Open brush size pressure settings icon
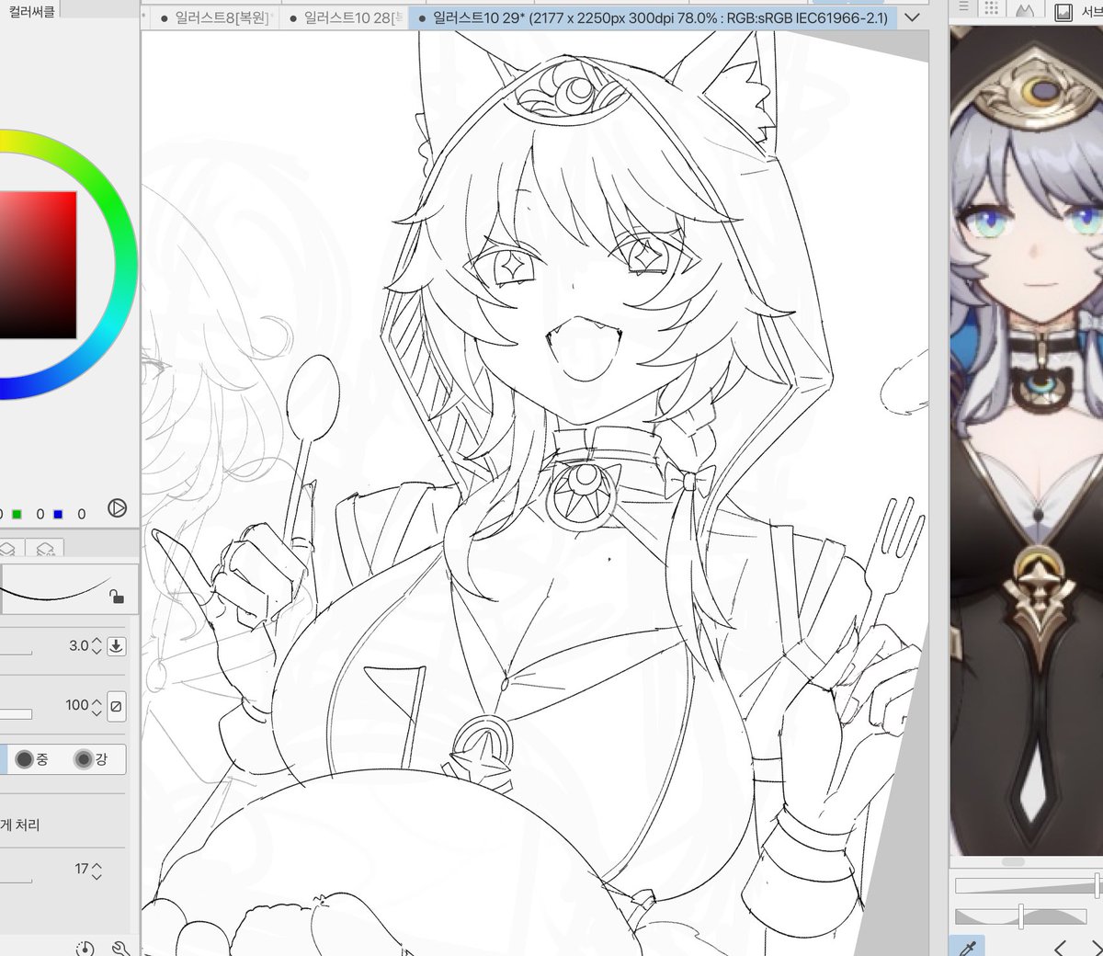 point(117,645)
